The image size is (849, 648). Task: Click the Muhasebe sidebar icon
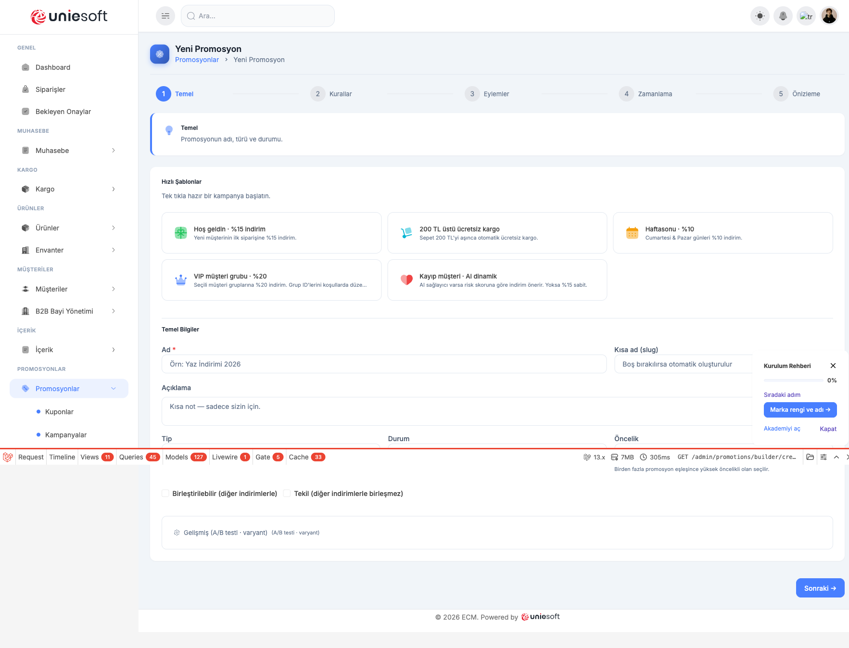(25, 151)
